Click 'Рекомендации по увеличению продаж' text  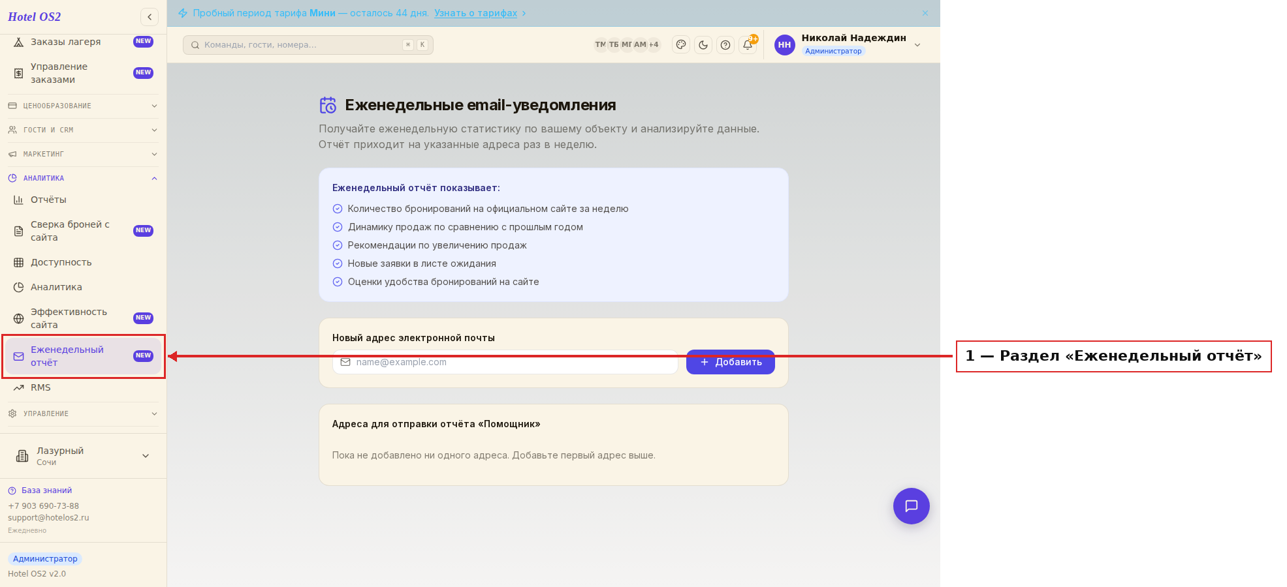pos(437,245)
